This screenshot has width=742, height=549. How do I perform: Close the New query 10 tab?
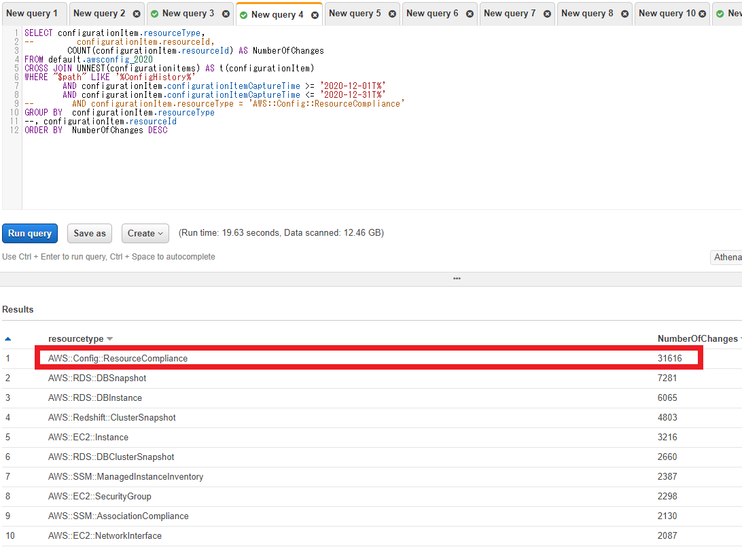[x=703, y=14]
